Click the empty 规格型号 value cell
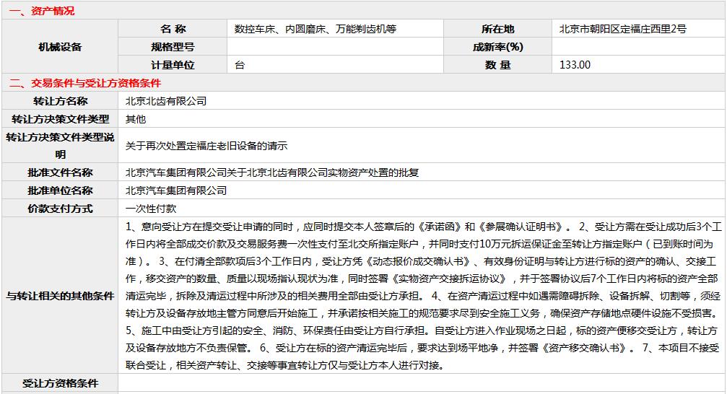Viewport: 727px width, 394px height. click(335, 47)
